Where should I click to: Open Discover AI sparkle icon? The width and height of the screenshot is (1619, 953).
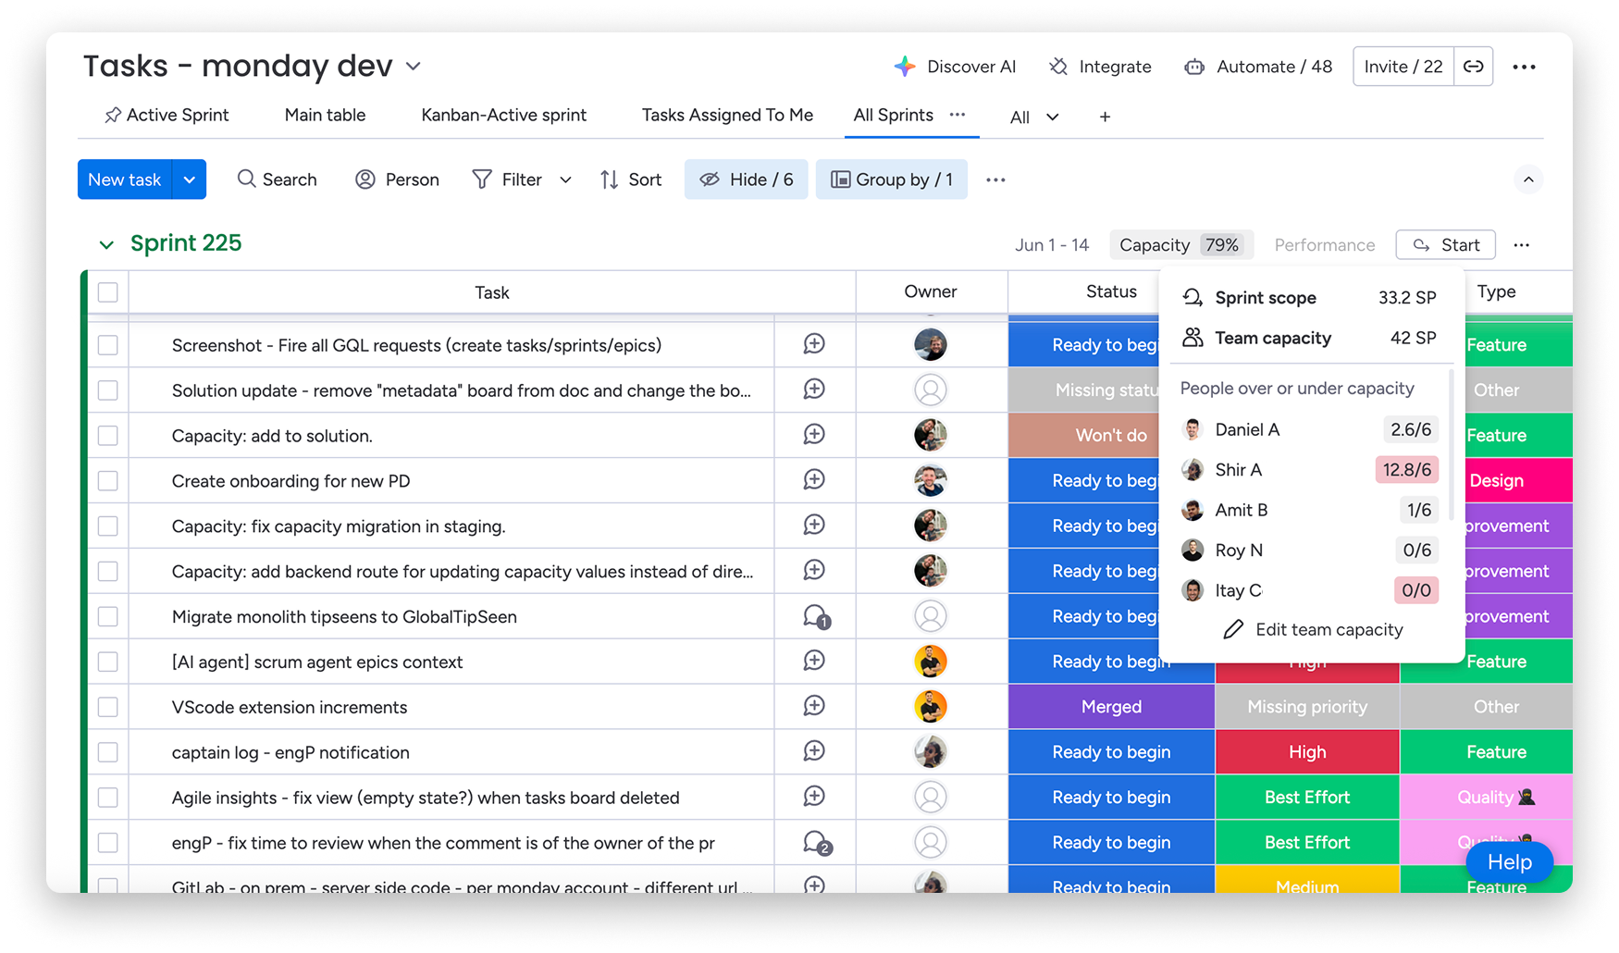[904, 67]
